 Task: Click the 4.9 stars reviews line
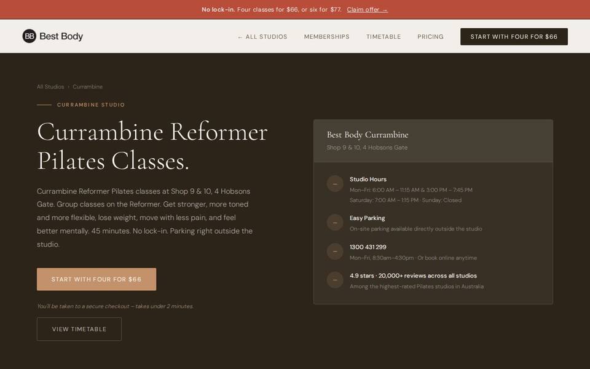coord(413,276)
